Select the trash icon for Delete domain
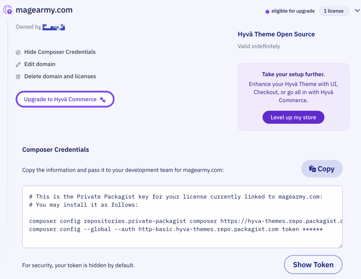The width and height of the screenshot is (361, 279). (x=18, y=76)
